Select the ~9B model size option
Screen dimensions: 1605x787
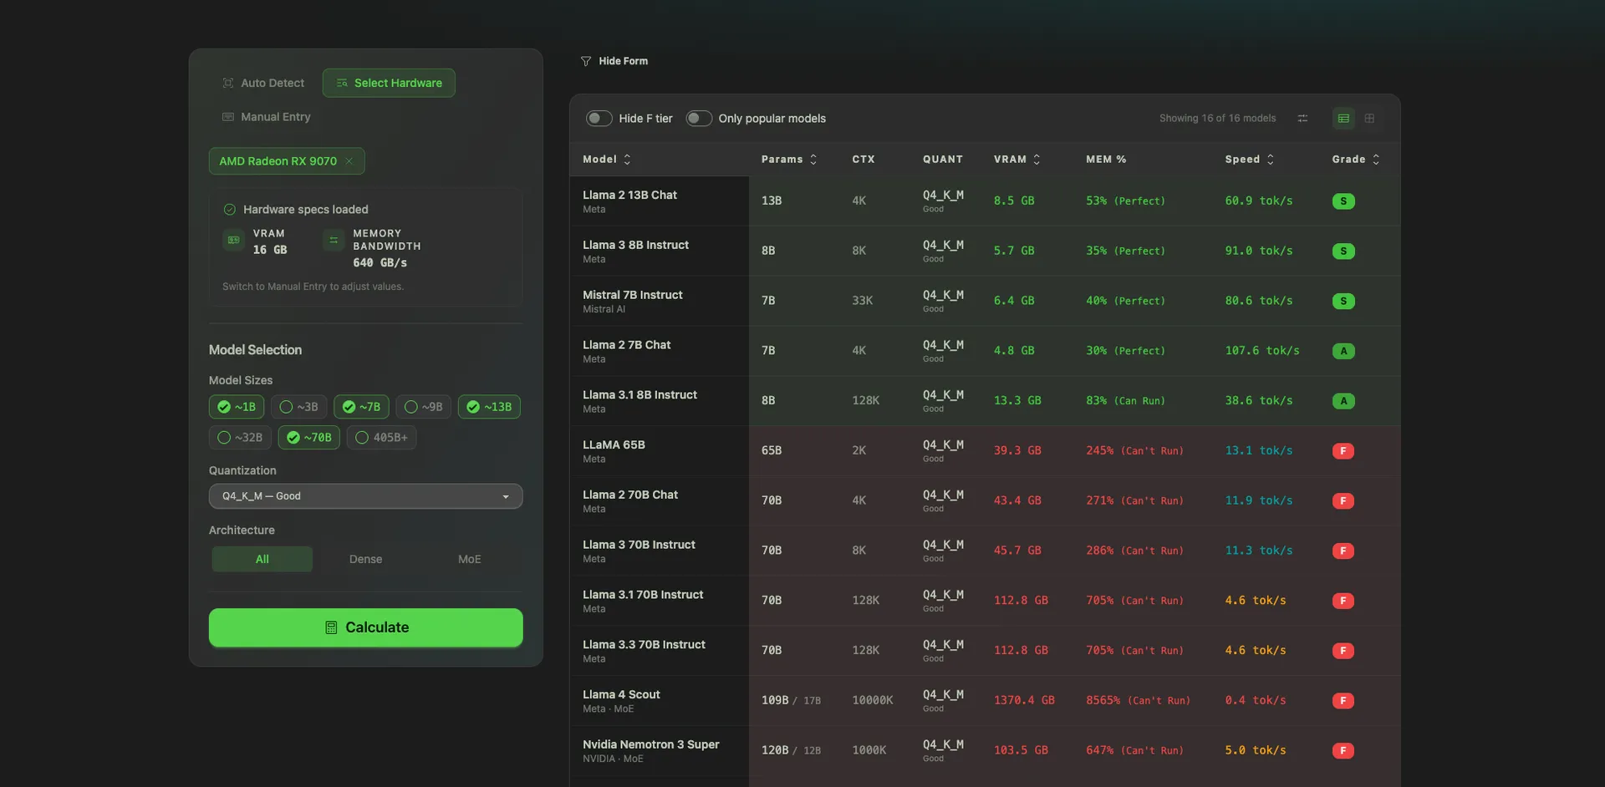423,407
